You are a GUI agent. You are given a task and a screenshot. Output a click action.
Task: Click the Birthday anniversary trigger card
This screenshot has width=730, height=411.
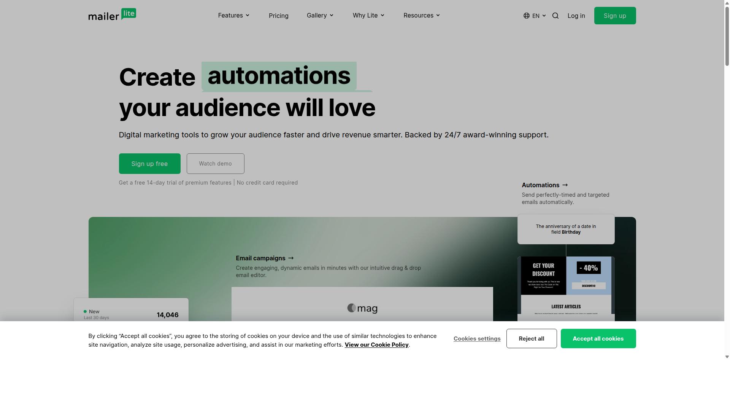coord(566,229)
